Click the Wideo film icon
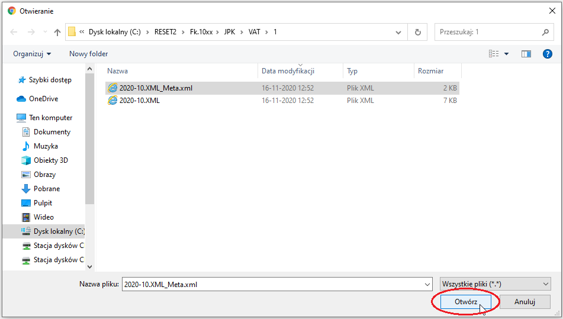 (26, 217)
